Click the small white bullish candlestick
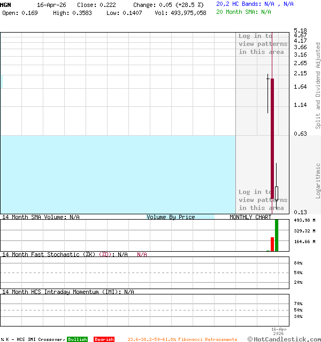 click(x=277, y=193)
